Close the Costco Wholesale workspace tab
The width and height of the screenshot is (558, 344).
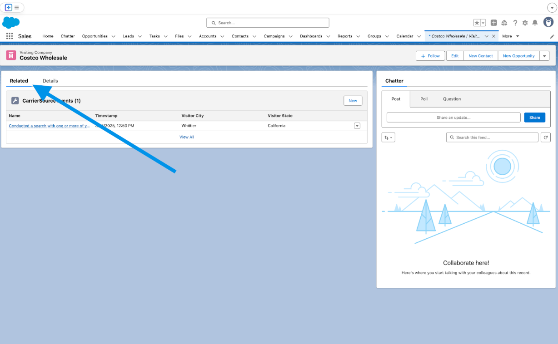click(494, 36)
